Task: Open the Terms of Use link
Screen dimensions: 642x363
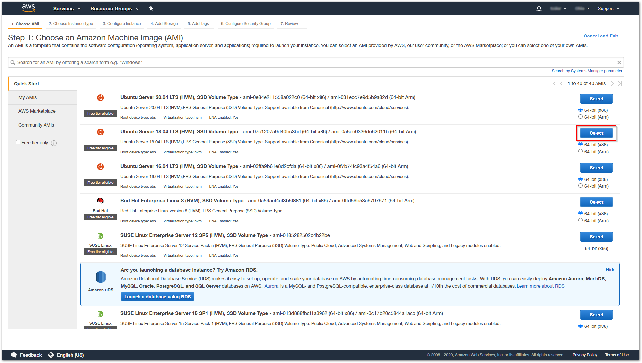Action: 617,355
